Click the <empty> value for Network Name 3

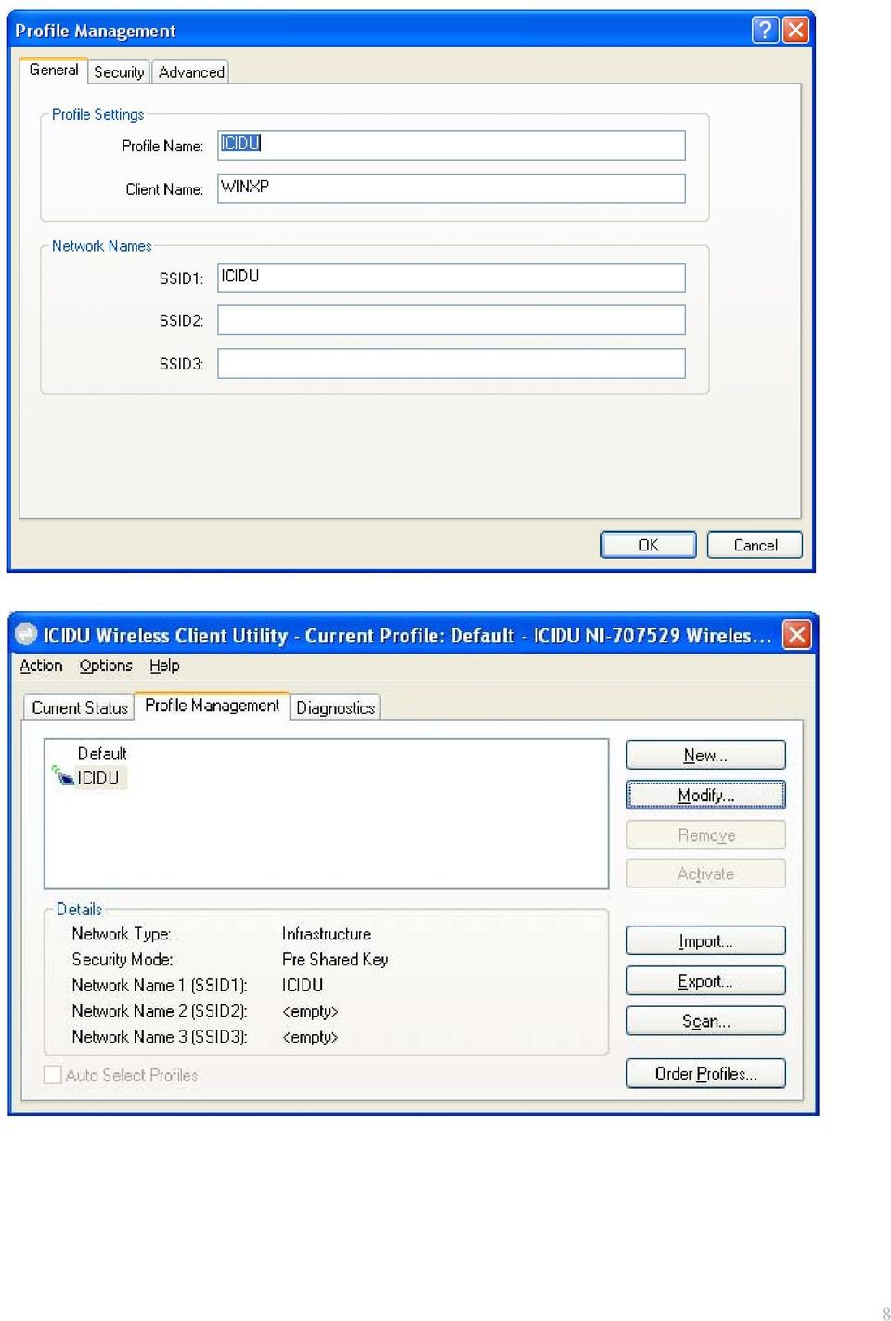pyautogui.click(x=310, y=1037)
